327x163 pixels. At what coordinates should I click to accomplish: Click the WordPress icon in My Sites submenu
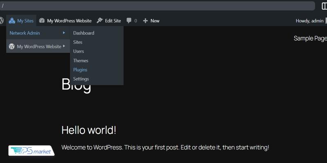pos(12,46)
